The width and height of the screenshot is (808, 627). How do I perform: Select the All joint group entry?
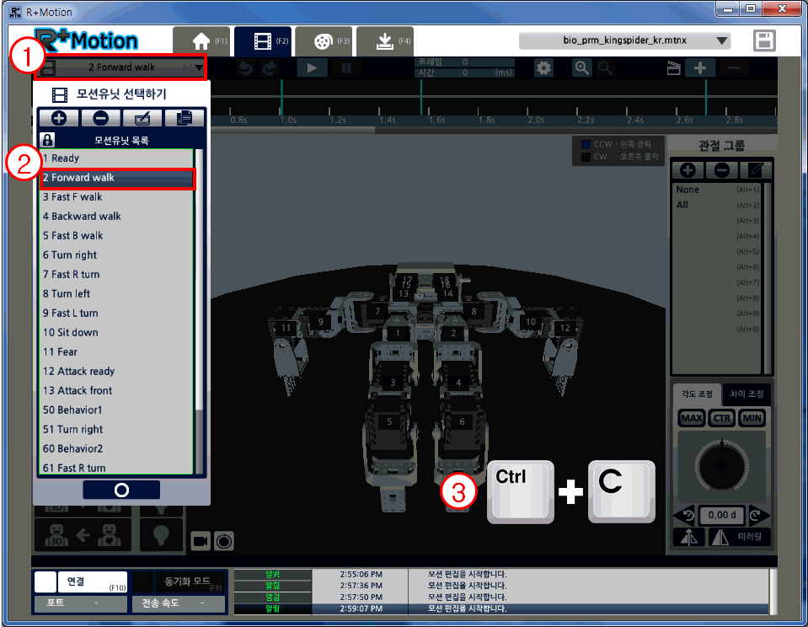(682, 205)
